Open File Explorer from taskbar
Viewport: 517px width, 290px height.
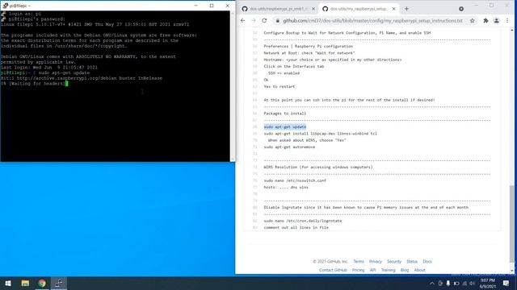click(25, 283)
